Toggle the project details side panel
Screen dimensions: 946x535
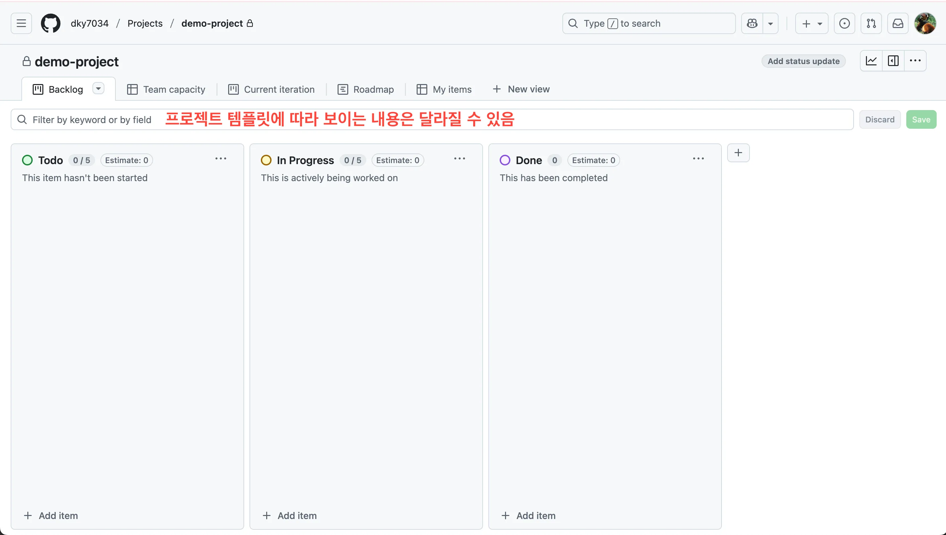(893, 61)
